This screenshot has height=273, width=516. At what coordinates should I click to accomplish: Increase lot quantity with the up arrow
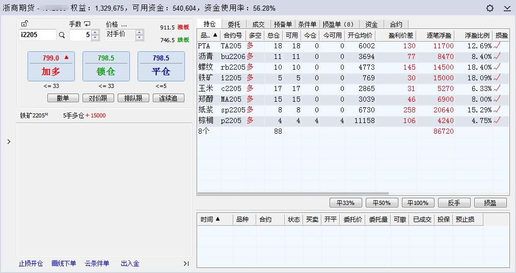[95, 33]
